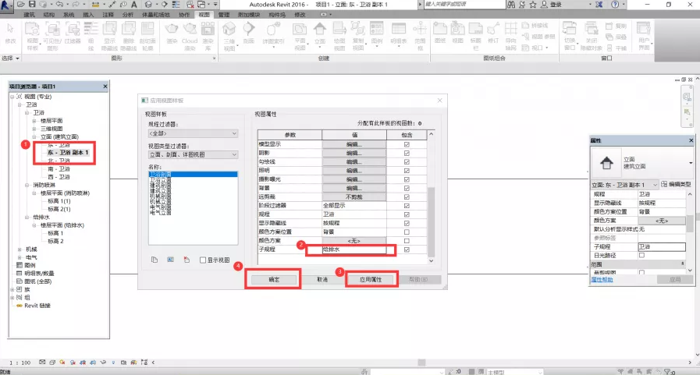Open the 注释 ribbon tab
Image resolution: width=700 pixels, height=375 pixels.
pos(108,15)
